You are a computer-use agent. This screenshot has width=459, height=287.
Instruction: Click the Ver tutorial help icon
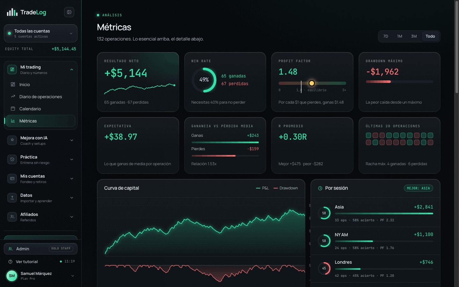click(11, 261)
